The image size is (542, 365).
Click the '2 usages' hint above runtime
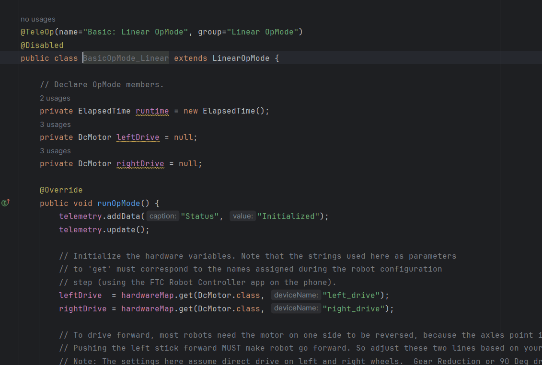[55, 98]
